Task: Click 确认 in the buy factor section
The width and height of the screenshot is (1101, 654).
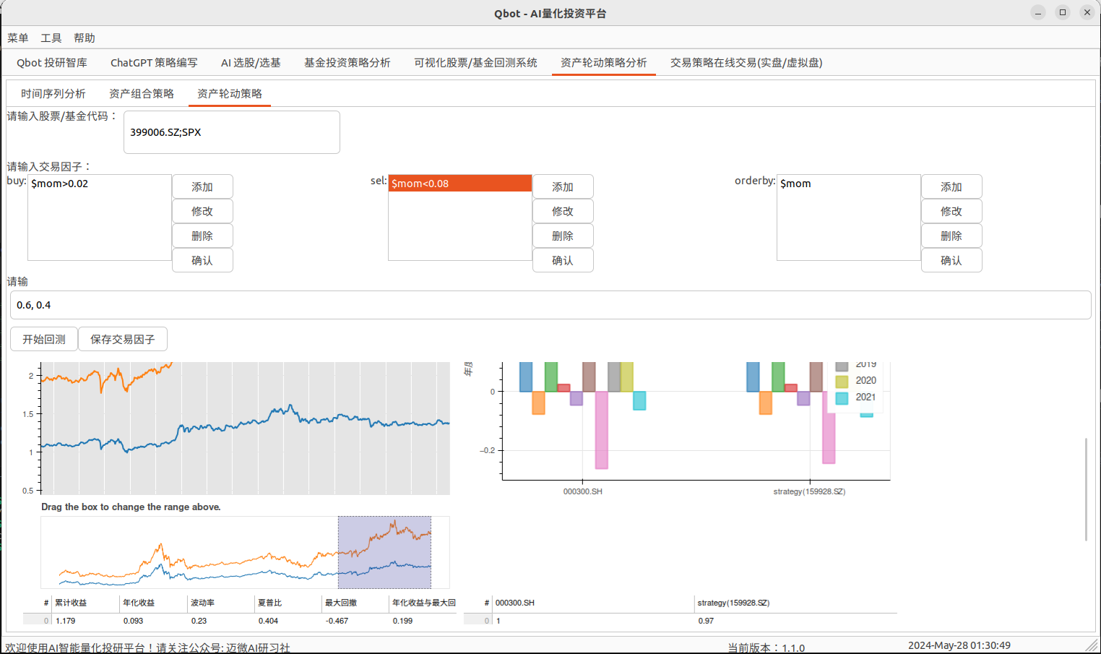Action: click(202, 259)
